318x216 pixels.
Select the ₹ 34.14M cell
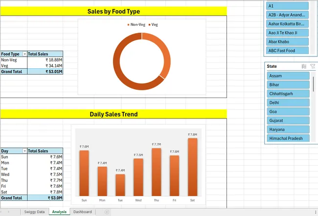click(45, 66)
